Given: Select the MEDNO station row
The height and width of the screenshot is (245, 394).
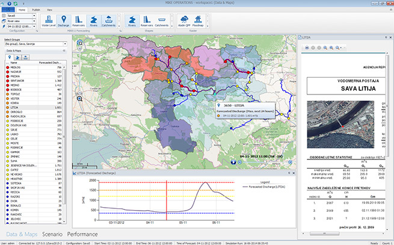Looking at the screenshot, I should coord(16,85).
